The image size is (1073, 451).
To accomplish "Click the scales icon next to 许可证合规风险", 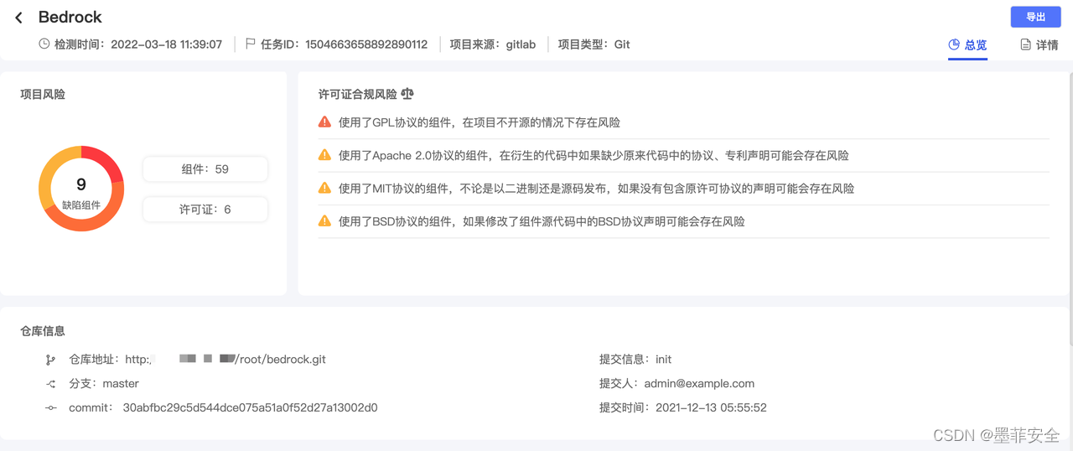I will tap(407, 94).
